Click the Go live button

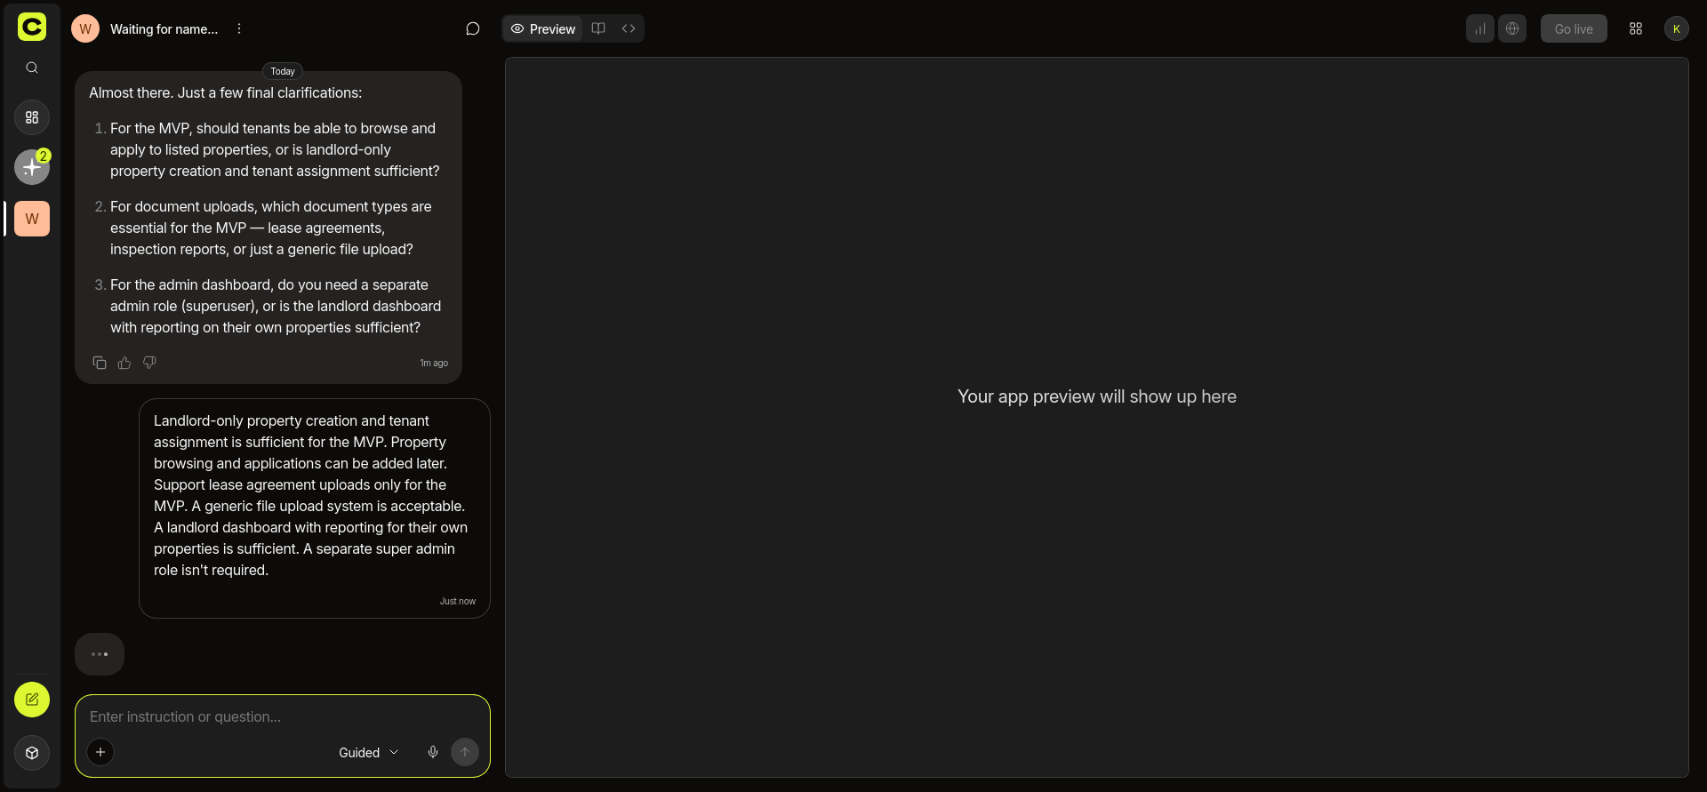(x=1574, y=28)
